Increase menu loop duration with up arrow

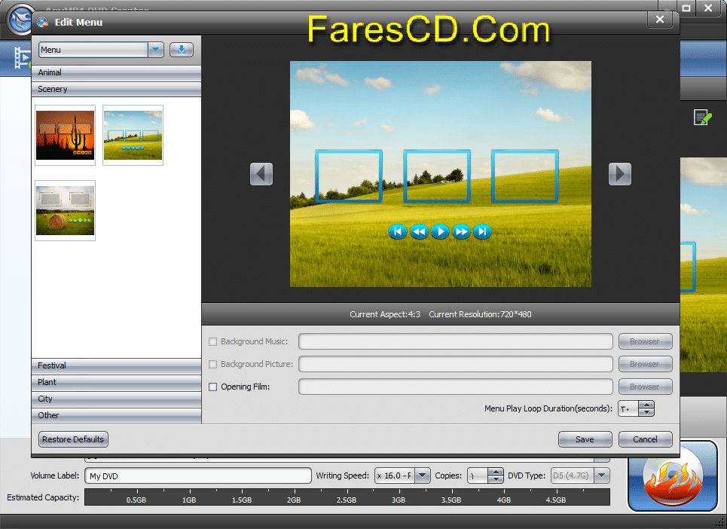point(646,405)
